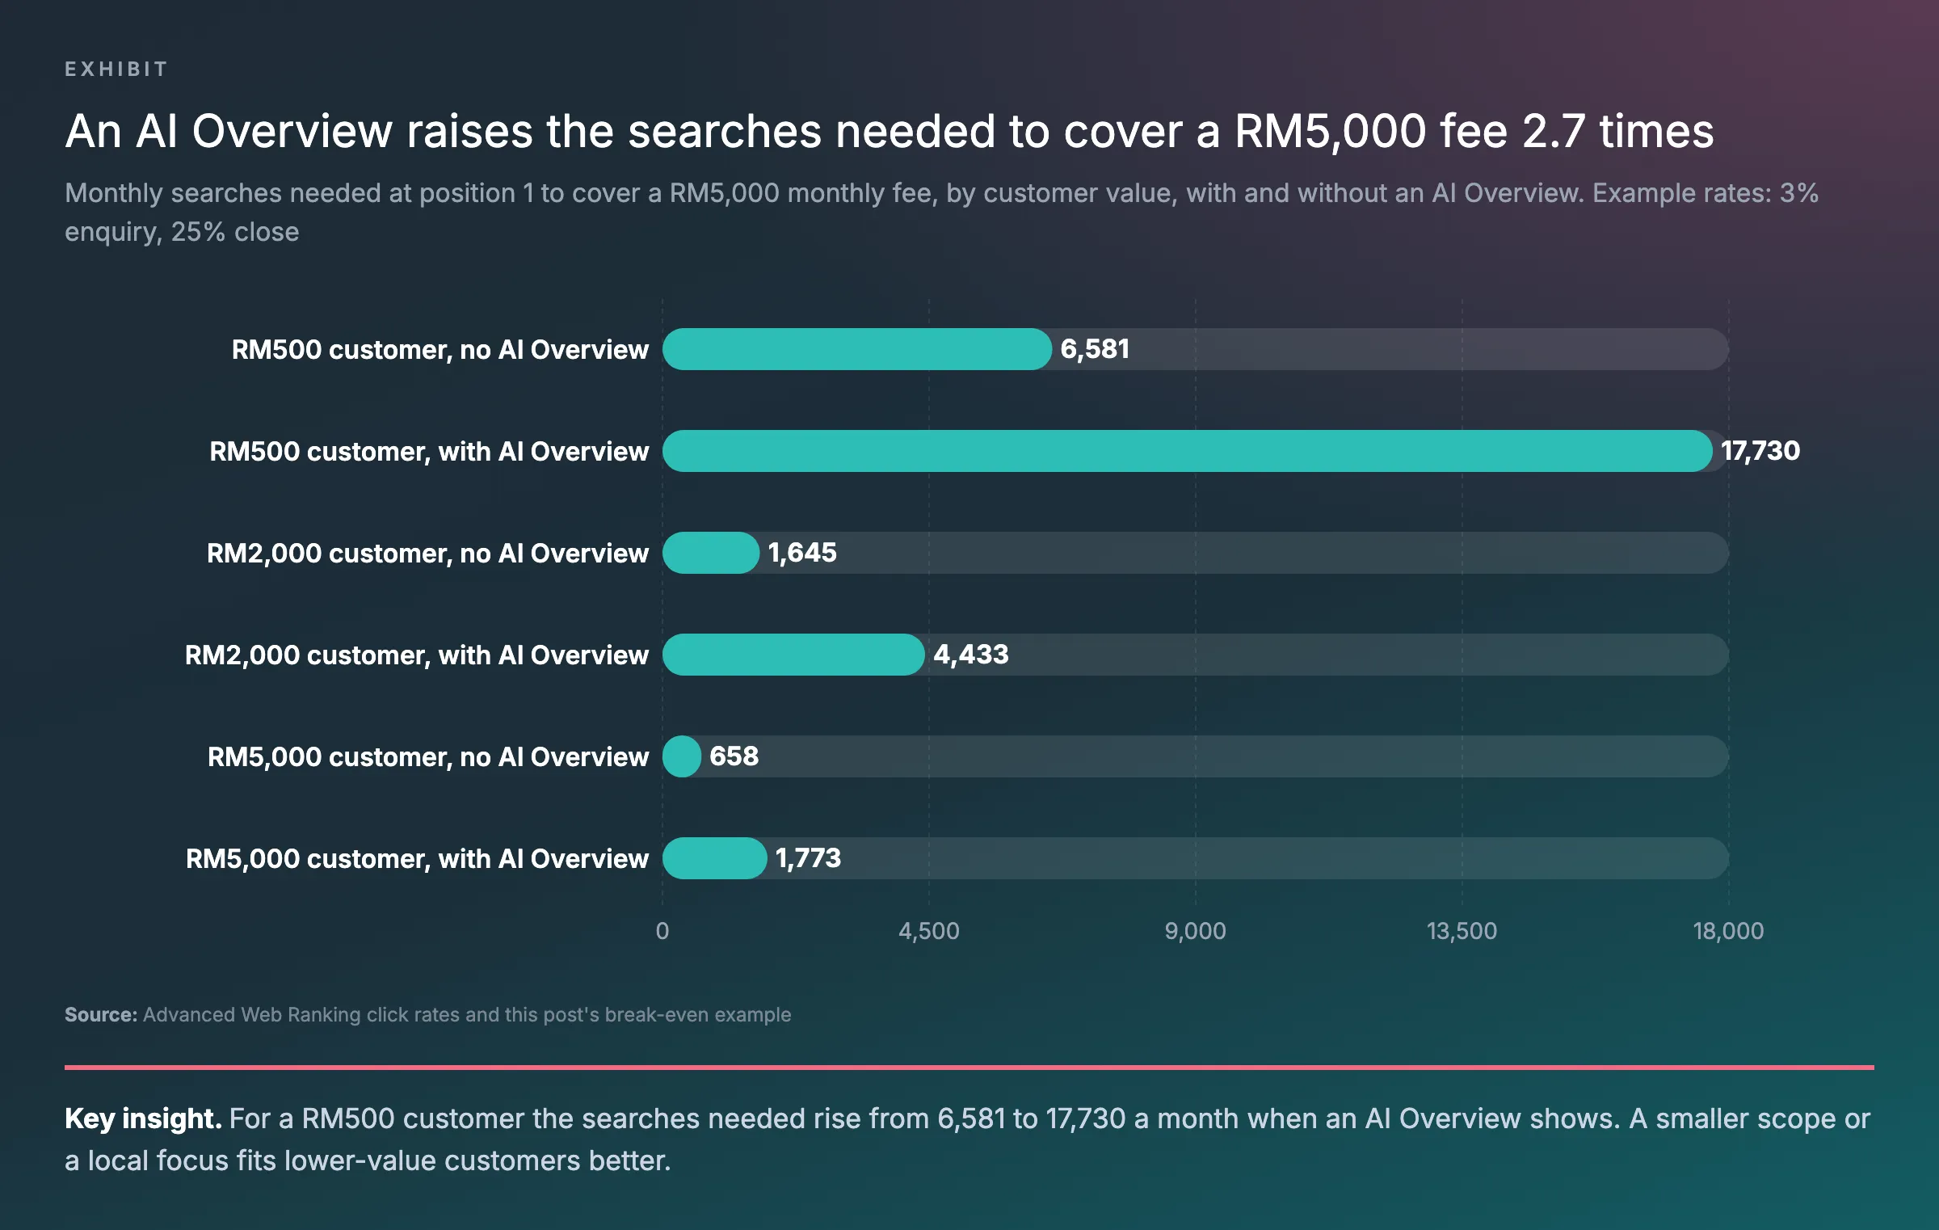Screen dimensions: 1939x1230
Task: Click the teal bar next to 1,645
Action: point(711,553)
